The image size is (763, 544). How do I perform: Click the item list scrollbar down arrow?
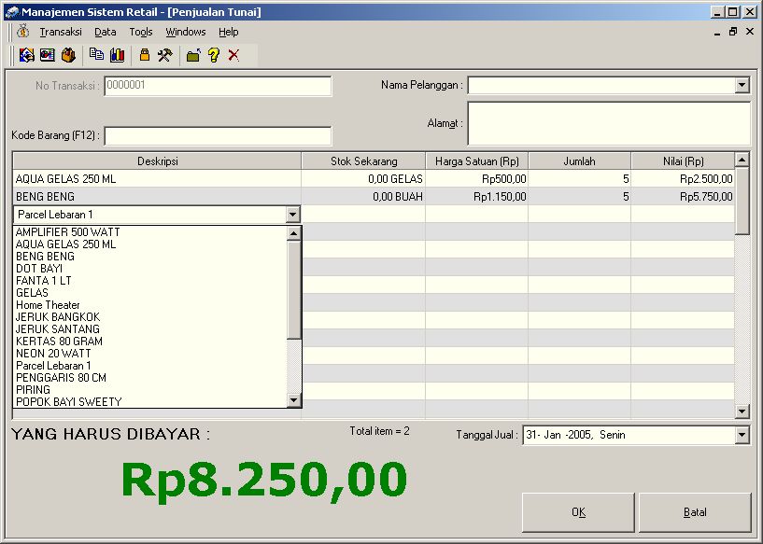click(x=293, y=401)
